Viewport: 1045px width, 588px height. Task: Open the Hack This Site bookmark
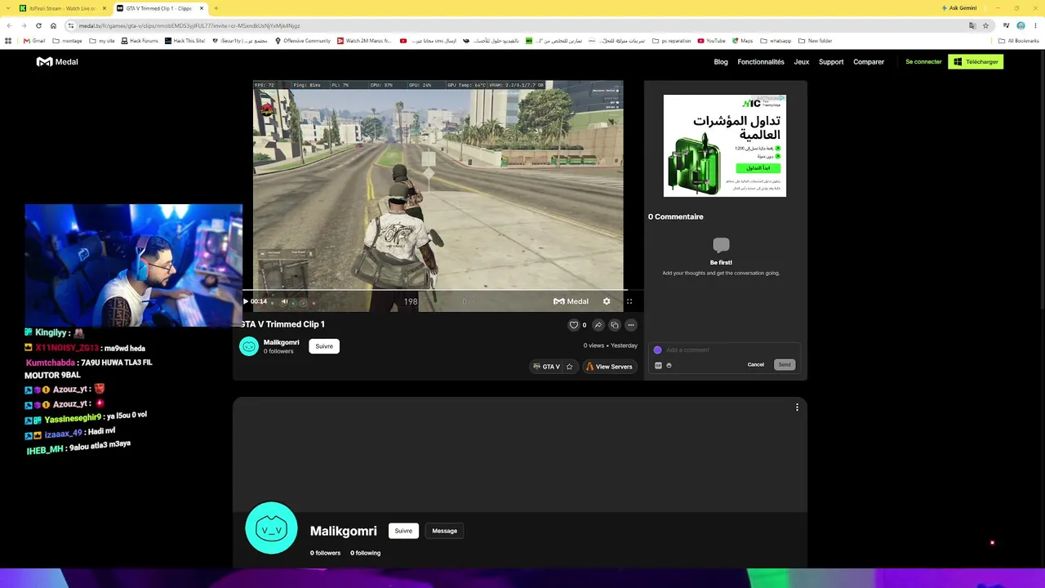pyautogui.click(x=185, y=41)
